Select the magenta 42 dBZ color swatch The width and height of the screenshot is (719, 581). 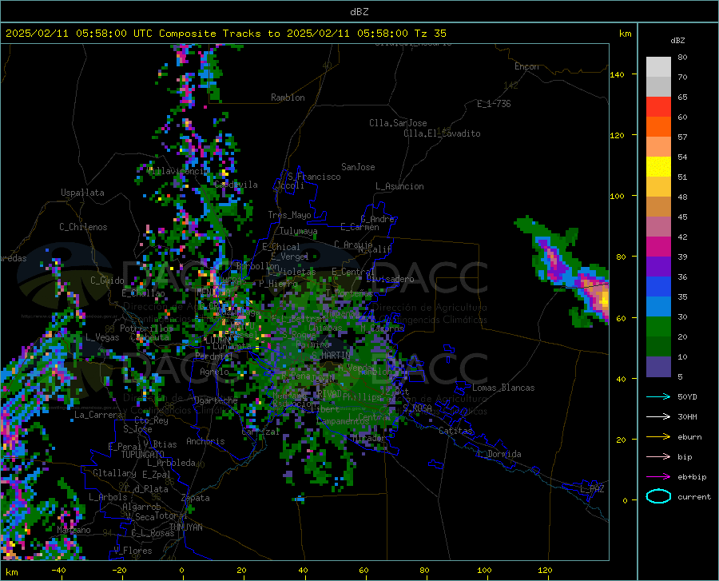pos(658,247)
